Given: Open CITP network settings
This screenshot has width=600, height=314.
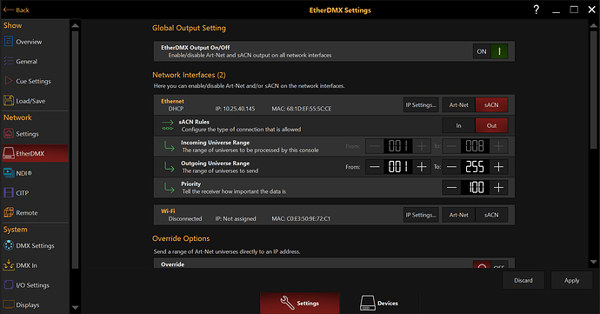Looking at the screenshot, I should (x=35, y=193).
